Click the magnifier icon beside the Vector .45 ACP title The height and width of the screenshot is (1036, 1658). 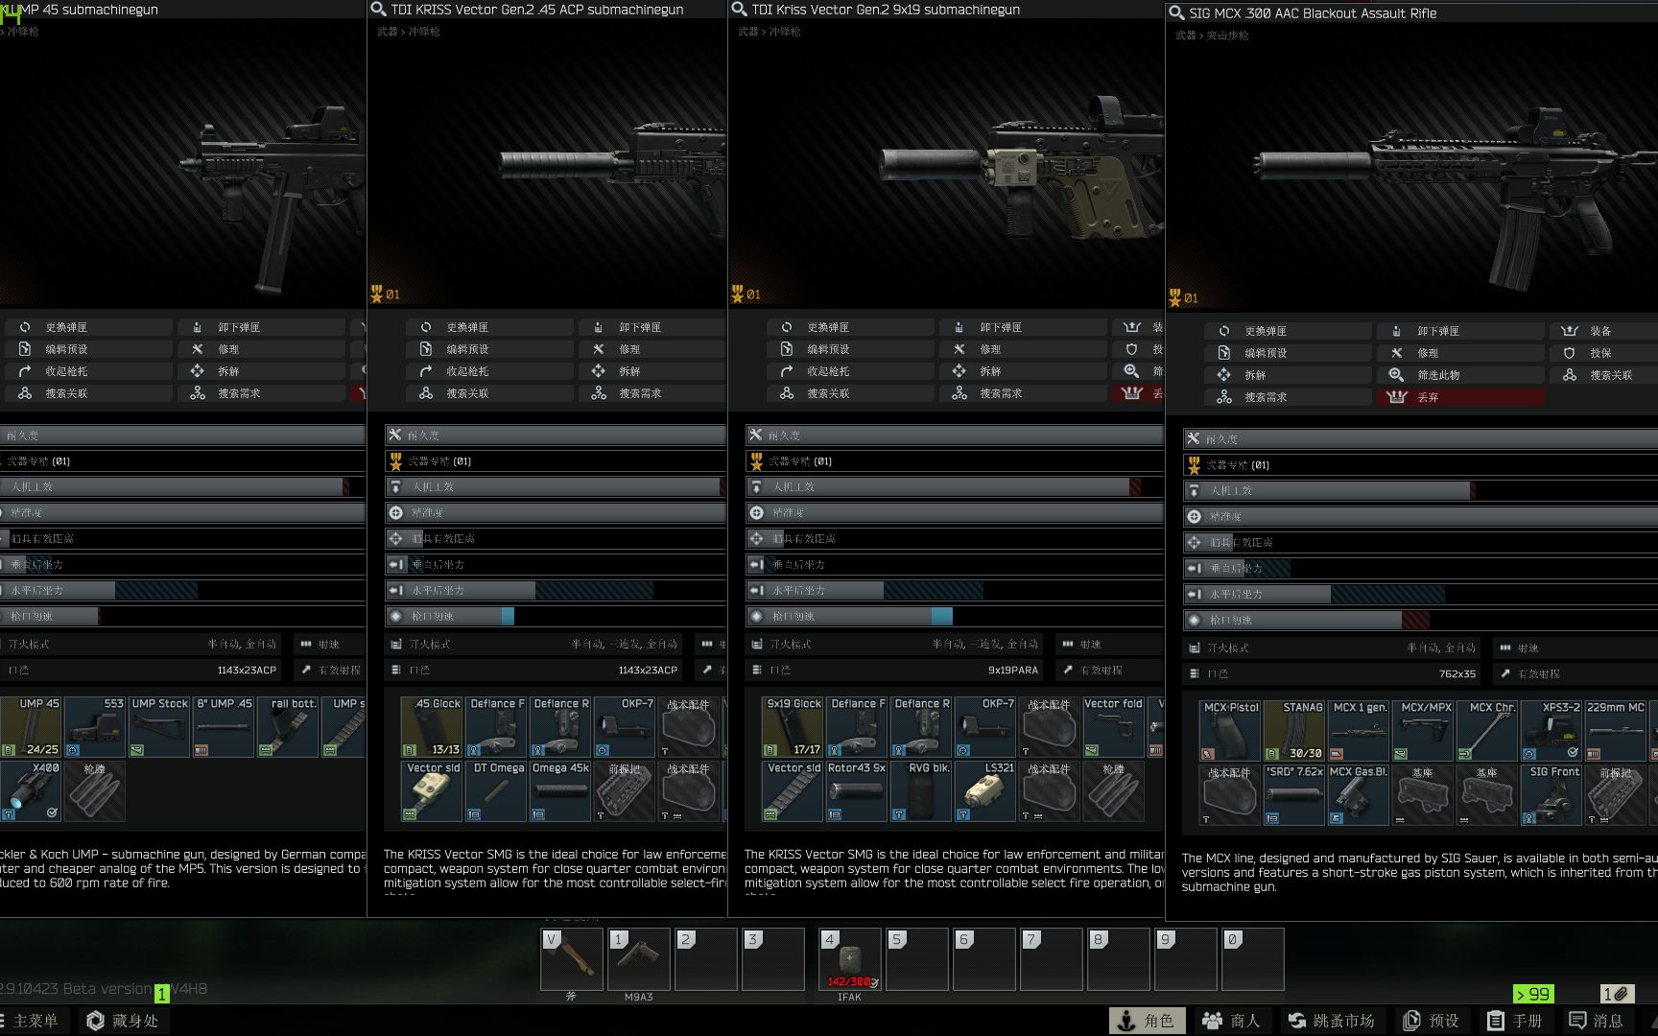point(378,10)
